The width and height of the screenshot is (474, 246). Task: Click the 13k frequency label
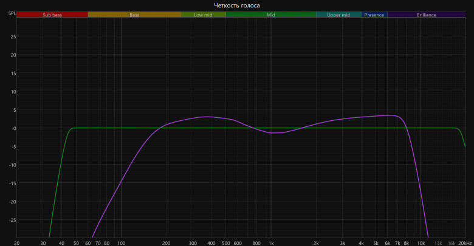(x=438, y=243)
